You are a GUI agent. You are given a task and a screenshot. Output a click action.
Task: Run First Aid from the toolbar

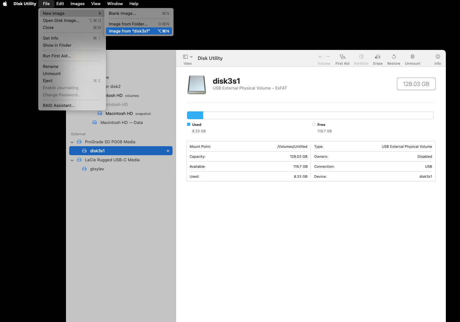point(342,59)
